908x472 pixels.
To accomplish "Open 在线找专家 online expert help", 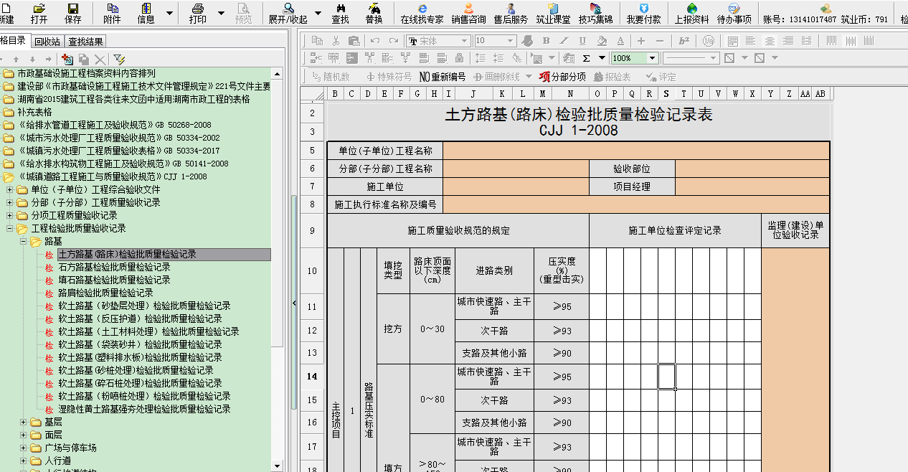I will pos(422,12).
